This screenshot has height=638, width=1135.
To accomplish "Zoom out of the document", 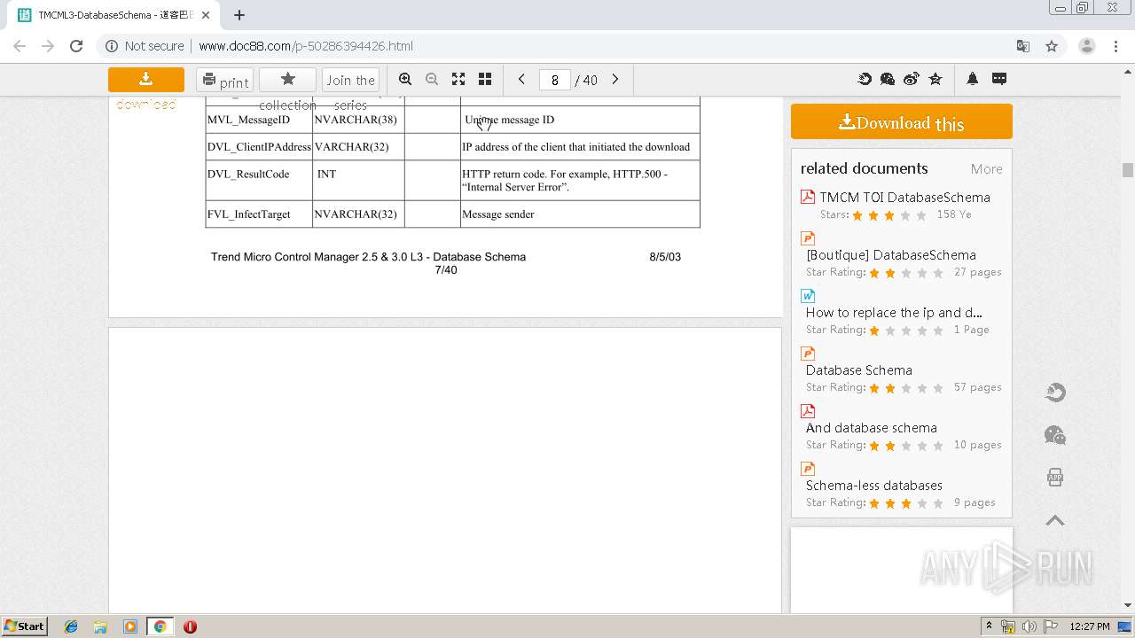I will [432, 79].
